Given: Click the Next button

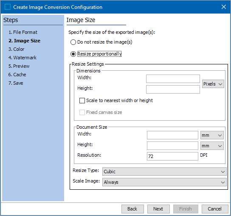Looking at the screenshot, I should coord(158,209).
